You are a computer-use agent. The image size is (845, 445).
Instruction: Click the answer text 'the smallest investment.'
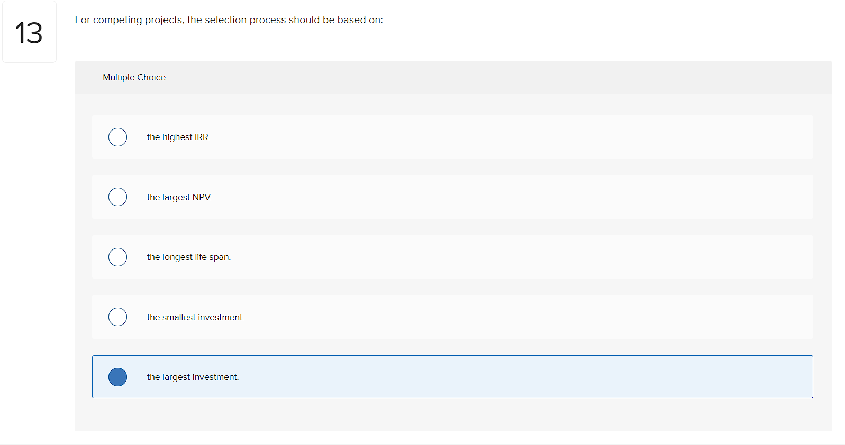click(x=196, y=317)
